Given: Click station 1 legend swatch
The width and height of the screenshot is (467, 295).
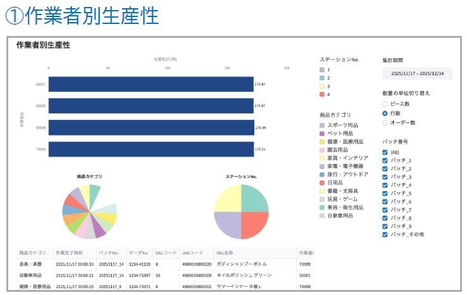Looking at the screenshot, I should click(322, 69).
